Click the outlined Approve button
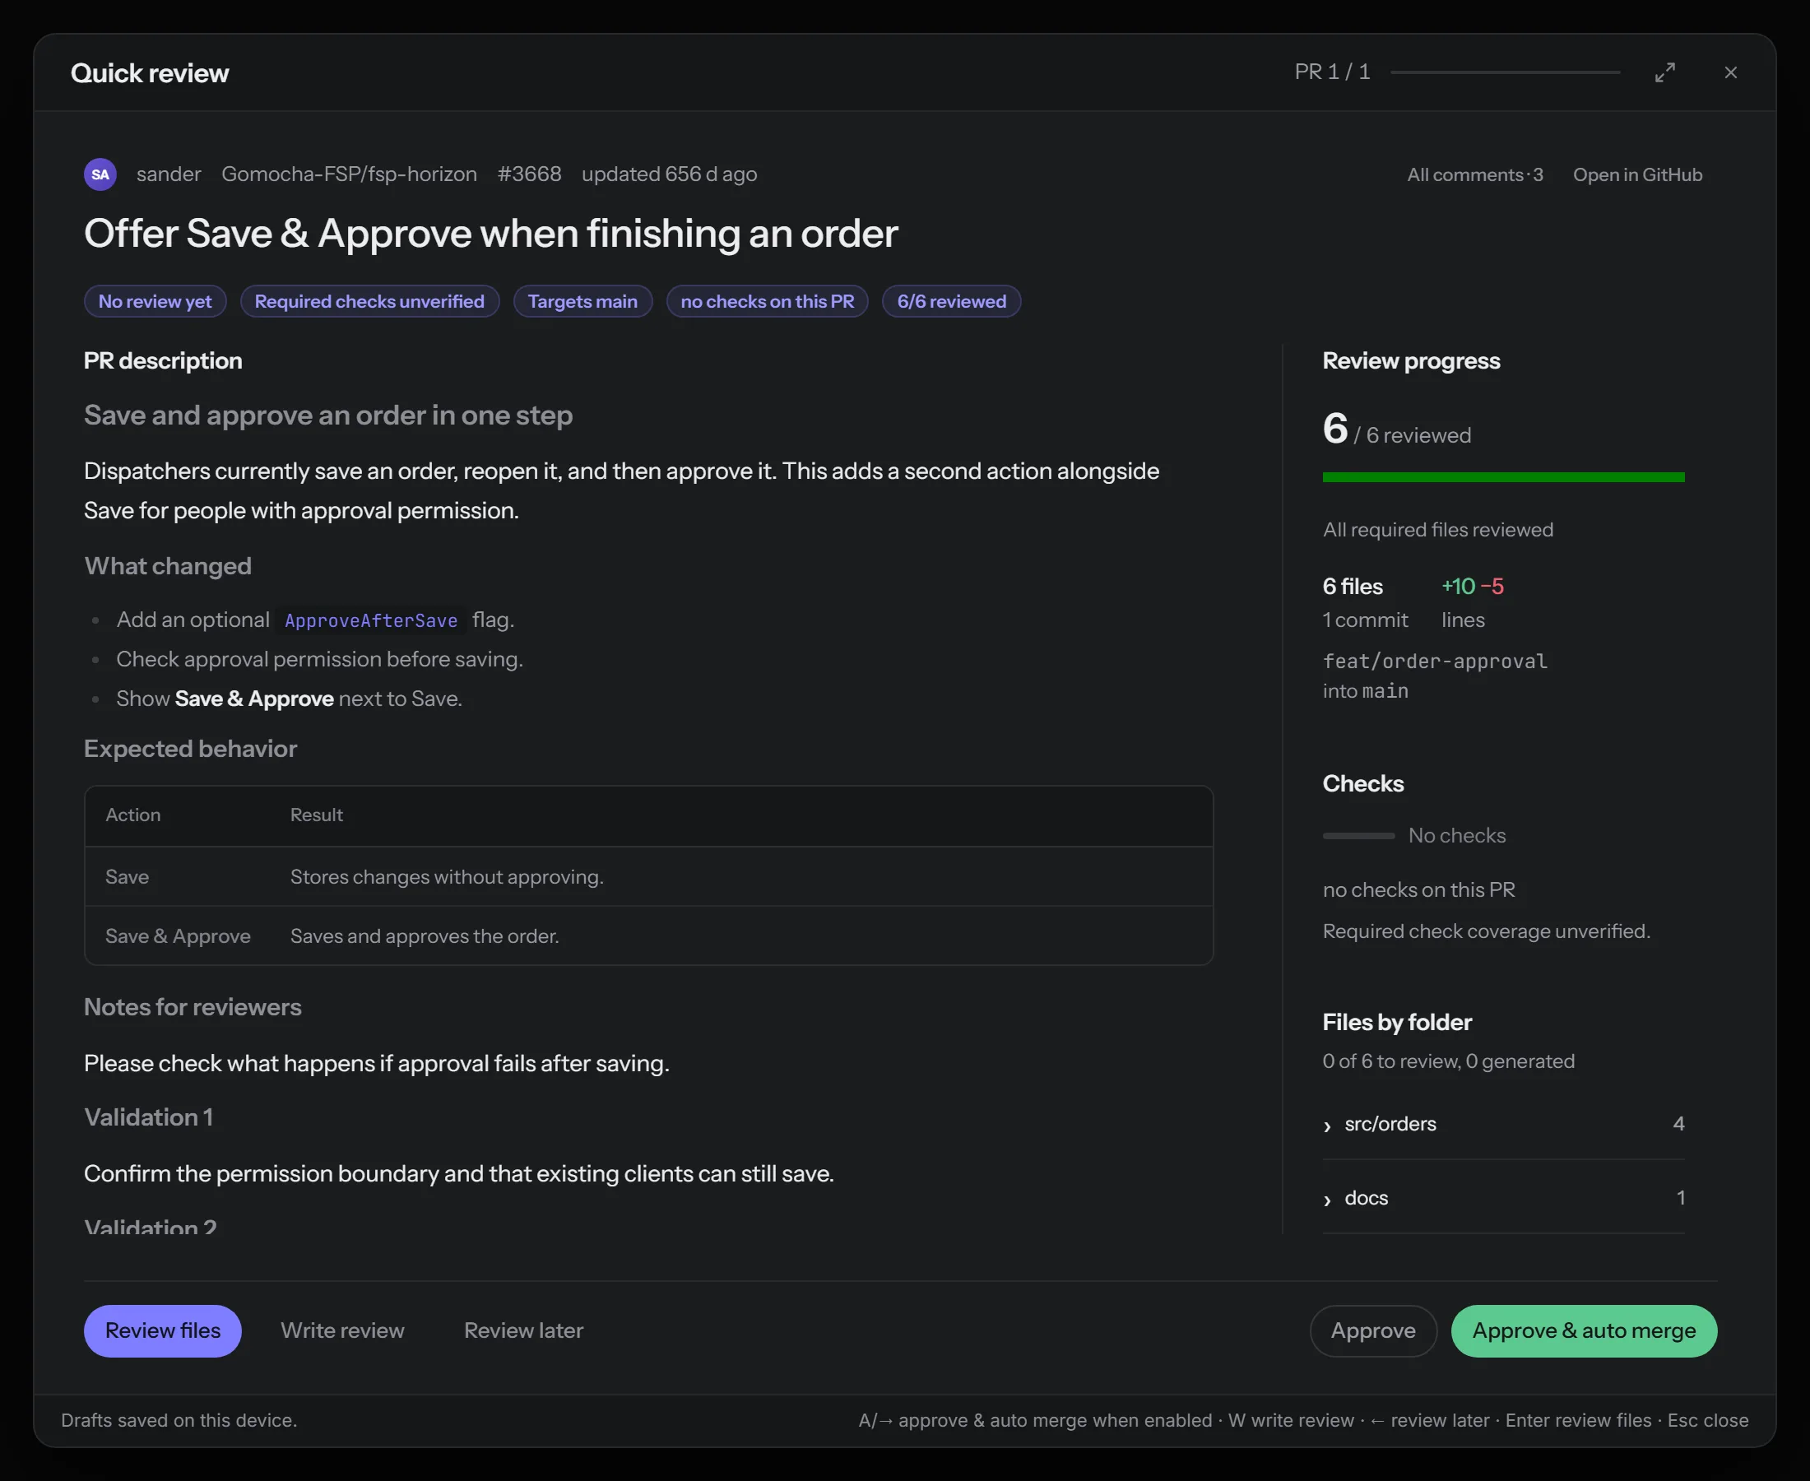 (1372, 1330)
